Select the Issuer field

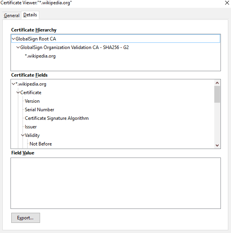click(x=31, y=127)
